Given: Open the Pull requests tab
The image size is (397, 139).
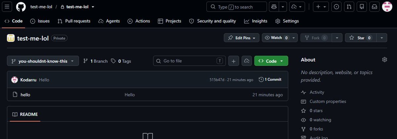Looking at the screenshot, I should click(x=74, y=21).
